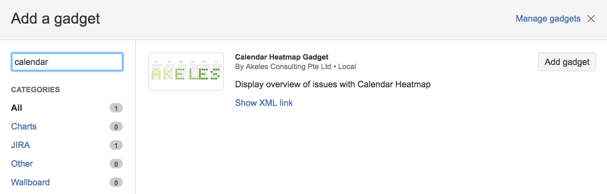The image size is (607, 194).
Task: Click the count badge next to Wallboard
Action: click(116, 183)
